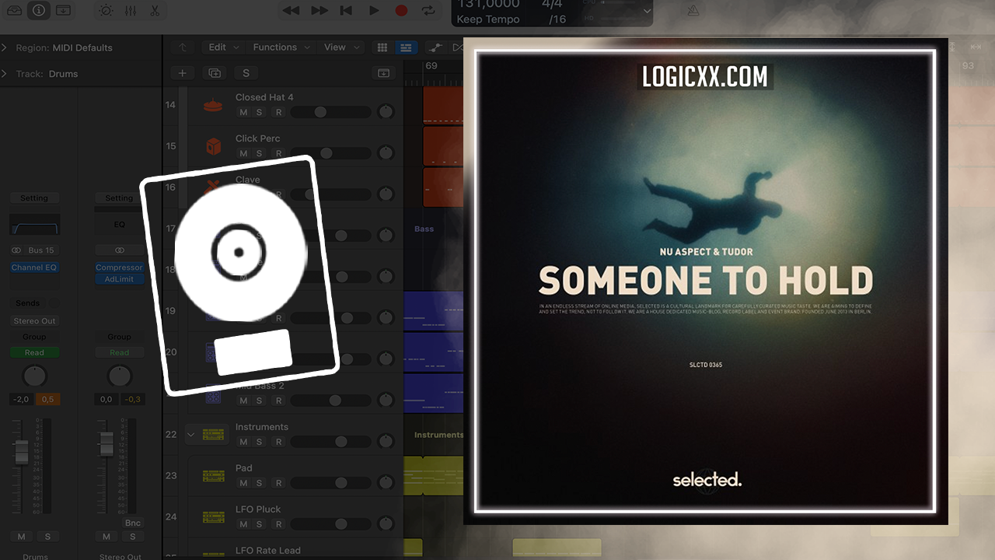
Task: Click the Closed Hat 4 instrument icon
Action: pos(212,105)
